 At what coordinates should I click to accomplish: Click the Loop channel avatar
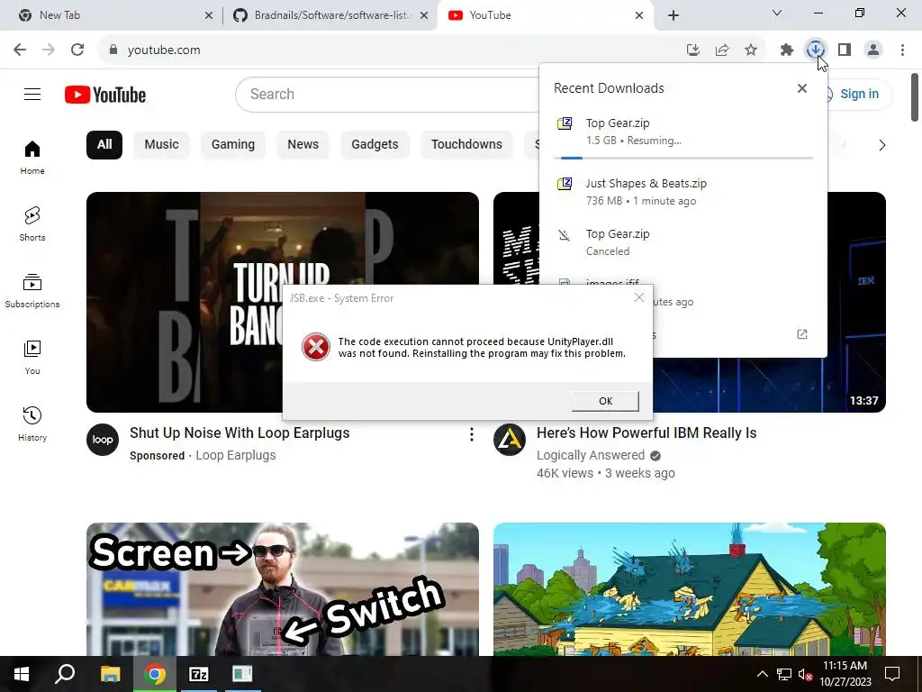click(x=103, y=440)
